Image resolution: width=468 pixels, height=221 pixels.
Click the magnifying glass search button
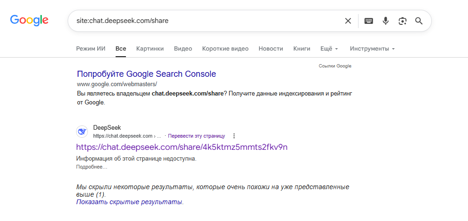point(419,21)
